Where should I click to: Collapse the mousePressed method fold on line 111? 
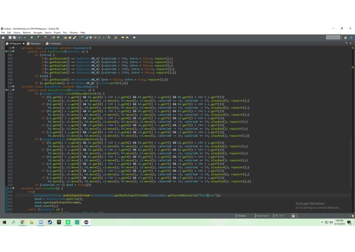(x=14, y=90)
